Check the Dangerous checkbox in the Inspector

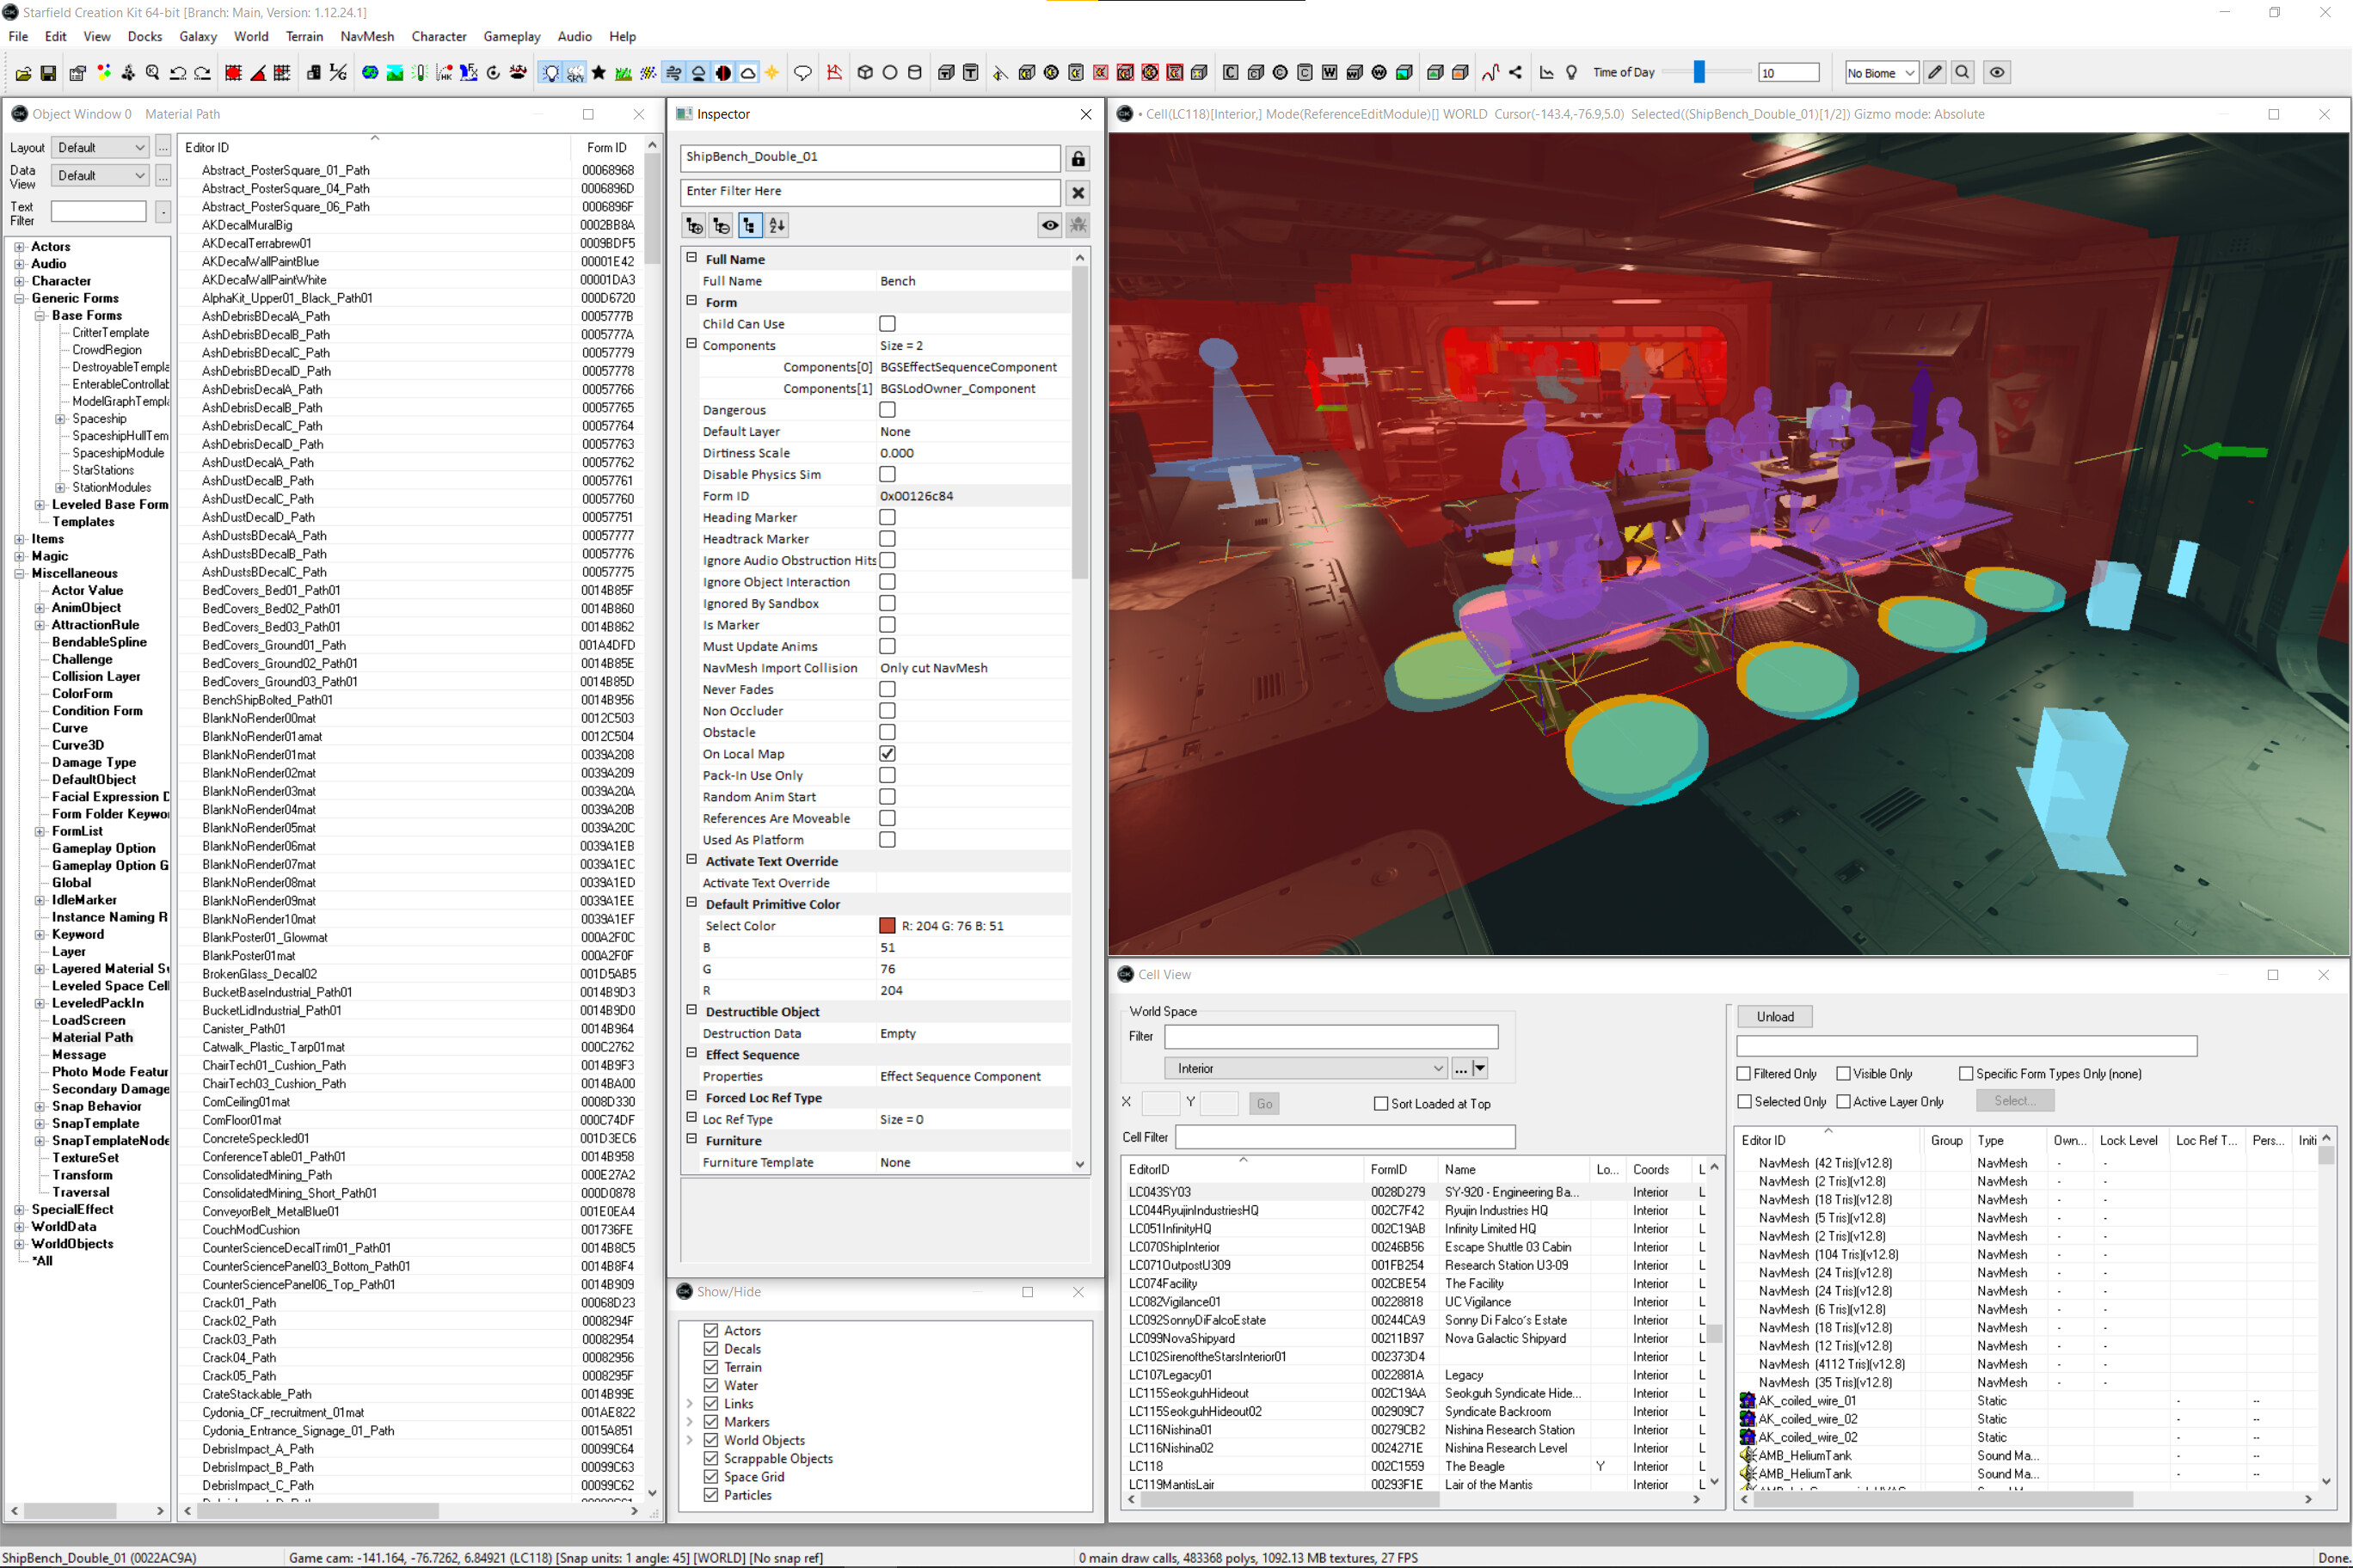click(x=888, y=410)
